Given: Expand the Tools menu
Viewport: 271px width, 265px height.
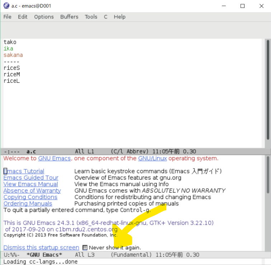Looking at the screenshot, I should 91,17.
